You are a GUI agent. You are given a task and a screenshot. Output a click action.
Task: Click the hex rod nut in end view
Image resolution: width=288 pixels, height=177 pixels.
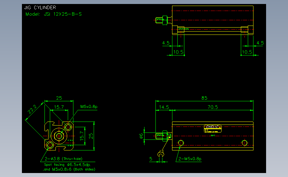[x=59, y=136]
